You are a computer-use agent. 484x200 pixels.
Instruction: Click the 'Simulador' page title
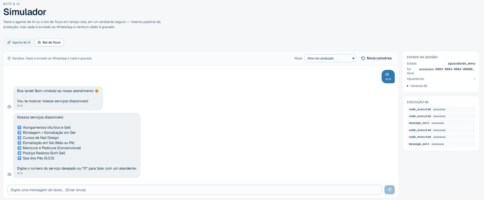(x=25, y=12)
